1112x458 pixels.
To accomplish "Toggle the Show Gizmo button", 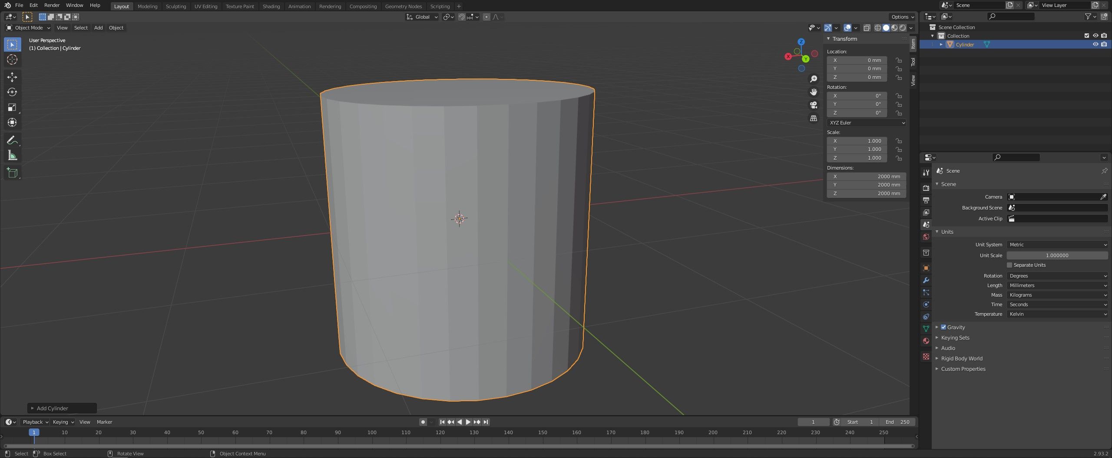I will click(828, 28).
